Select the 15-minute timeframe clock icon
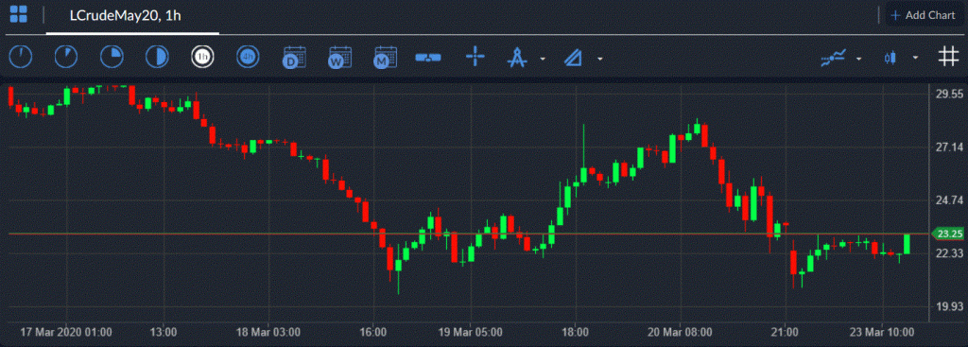 [x=112, y=58]
